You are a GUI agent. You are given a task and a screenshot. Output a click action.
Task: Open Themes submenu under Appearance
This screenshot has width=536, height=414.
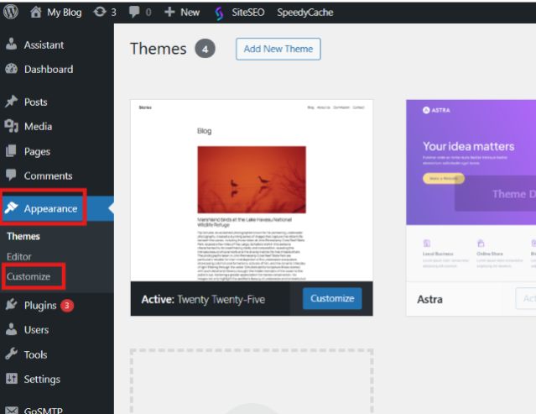(x=23, y=237)
